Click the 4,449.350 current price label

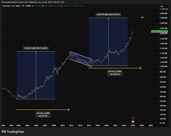click(x=163, y=31)
